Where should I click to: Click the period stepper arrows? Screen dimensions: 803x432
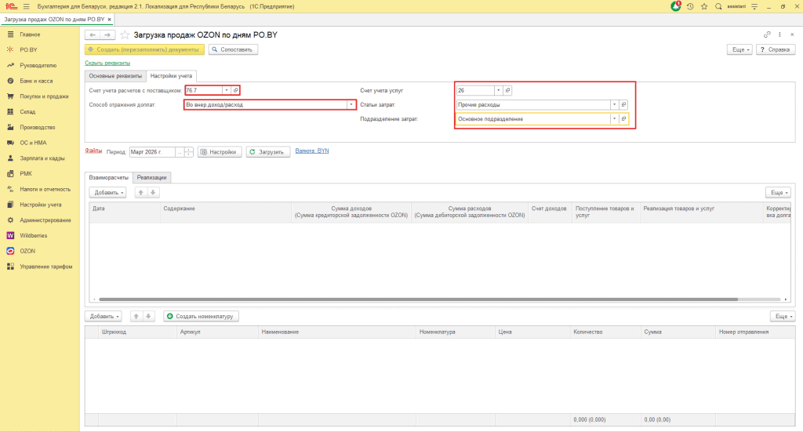[x=188, y=152]
